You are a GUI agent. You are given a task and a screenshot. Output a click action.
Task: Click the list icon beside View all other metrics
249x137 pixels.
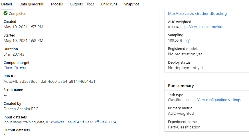pyautogui.click(x=186, y=27)
